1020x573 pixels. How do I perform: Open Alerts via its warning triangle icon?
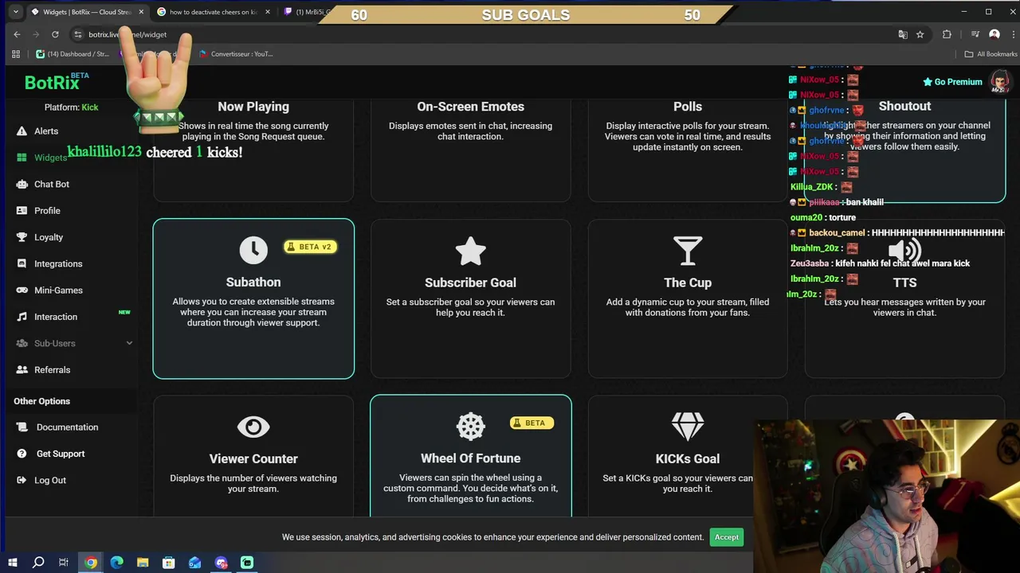click(x=22, y=131)
